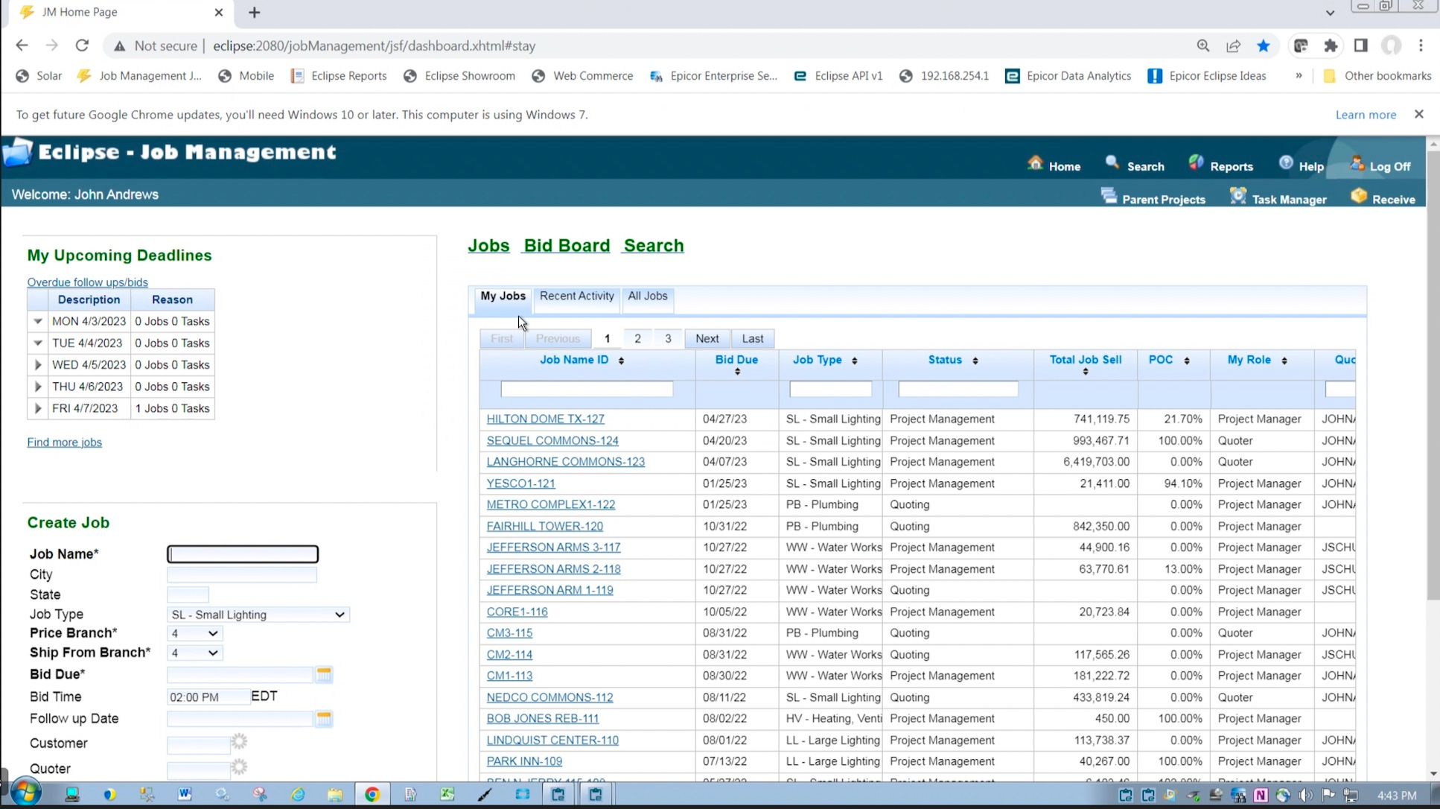Open the HILTON DOME TX-127 job link

point(545,419)
